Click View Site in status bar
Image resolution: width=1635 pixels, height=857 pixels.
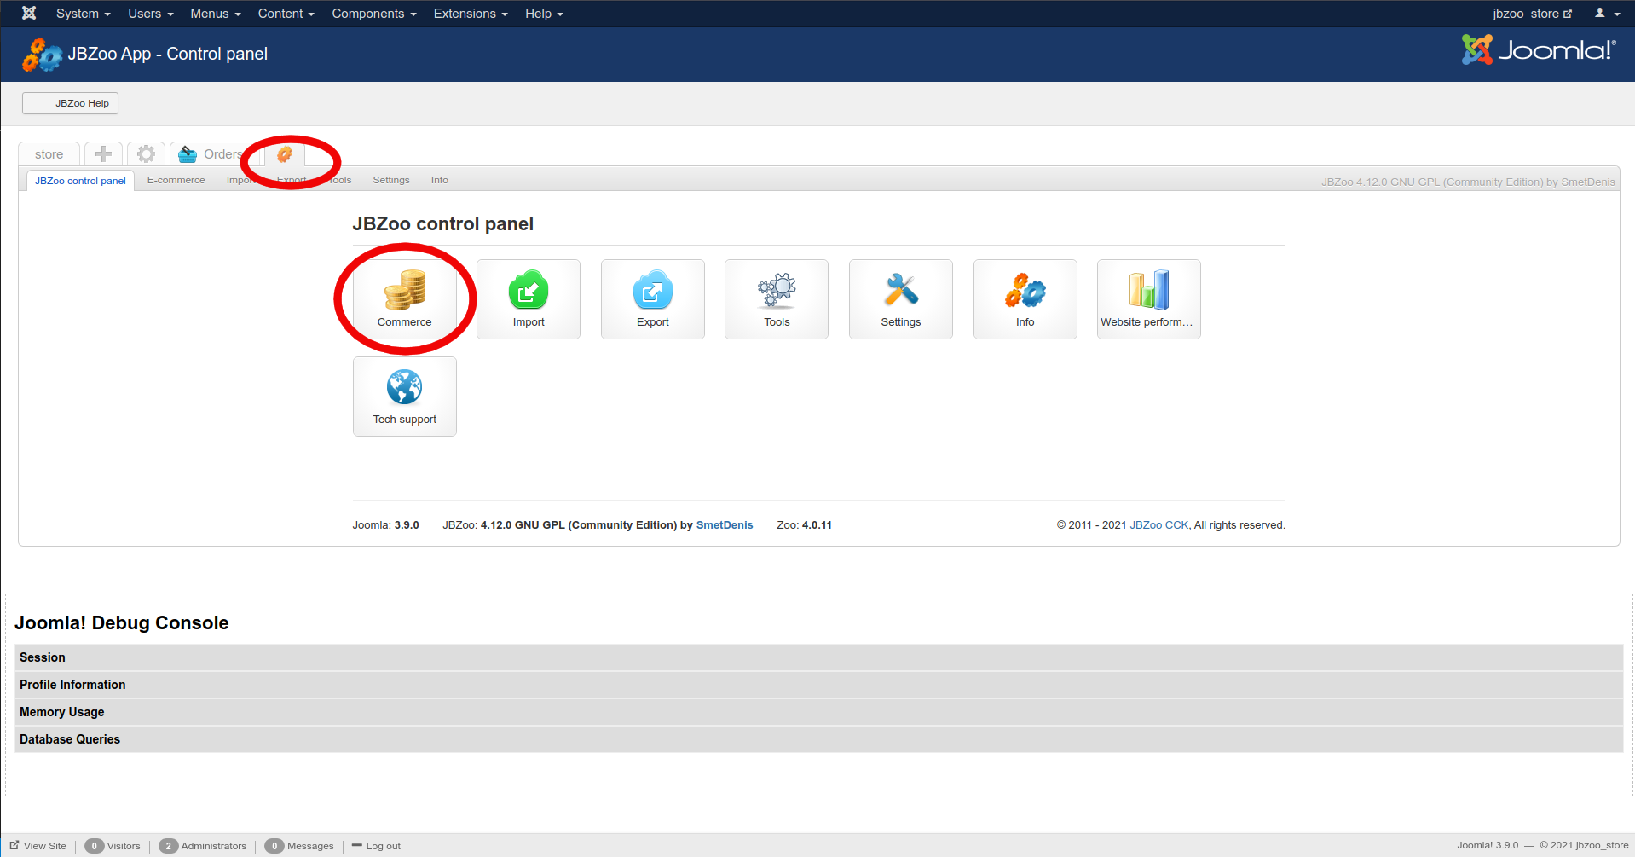click(38, 846)
